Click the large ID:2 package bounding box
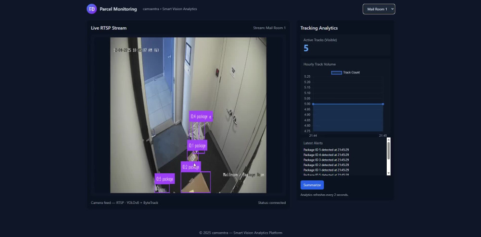The image size is (481, 237). [196, 182]
